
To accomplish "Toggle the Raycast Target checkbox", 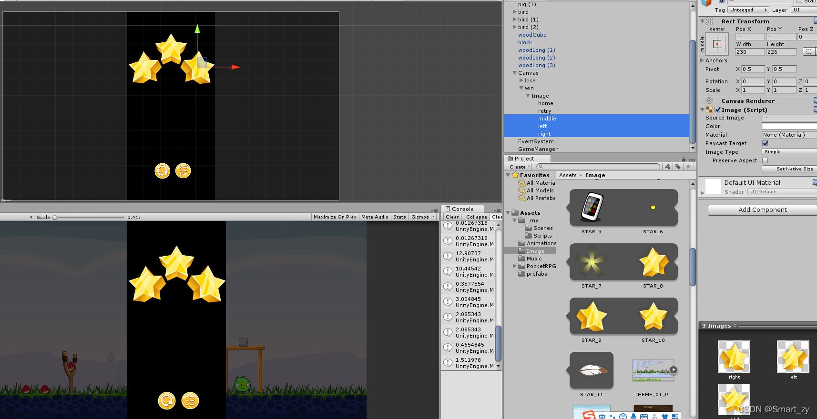I will pos(765,143).
